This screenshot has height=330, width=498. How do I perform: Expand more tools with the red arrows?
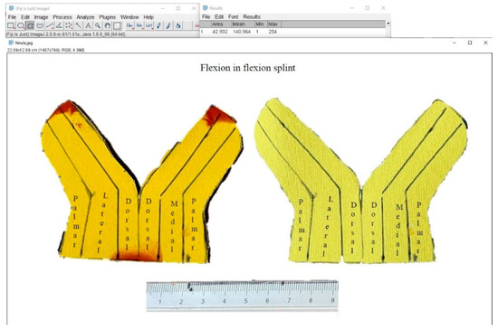coord(196,25)
